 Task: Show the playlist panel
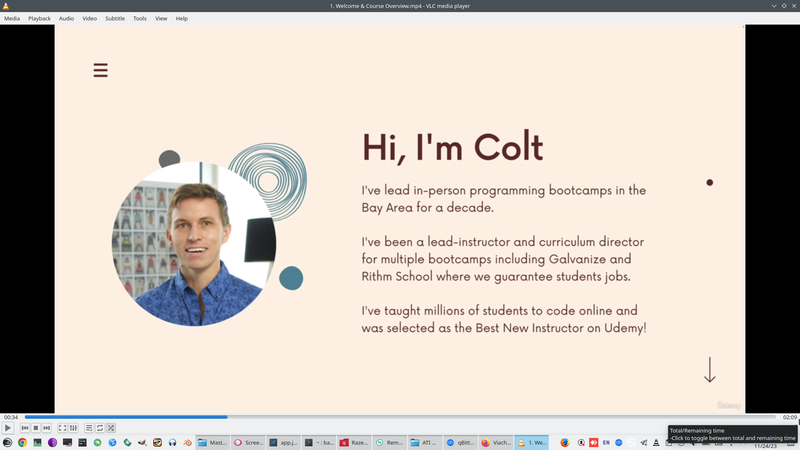pos(89,428)
